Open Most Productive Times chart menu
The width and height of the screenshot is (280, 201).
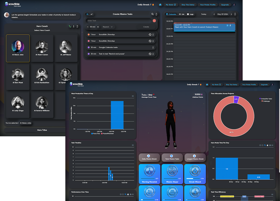tap(133, 96)
